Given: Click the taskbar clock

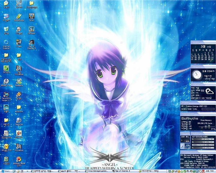Looking at the screenshot, I should (209, 171).
